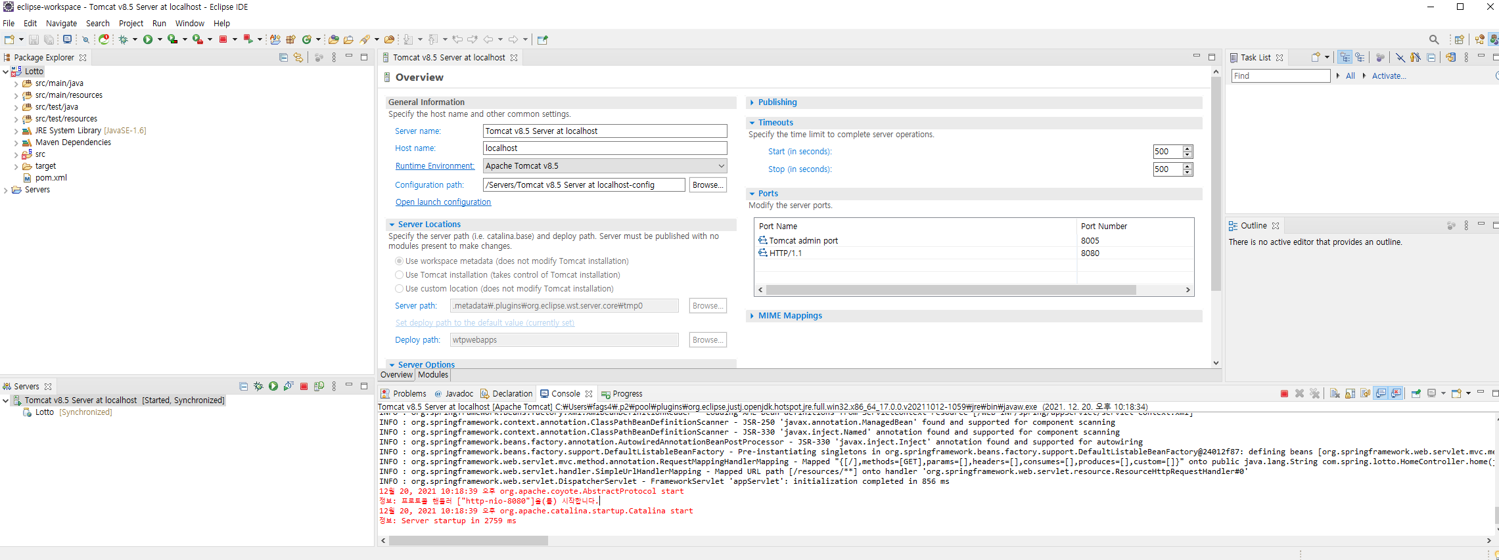Toggle Word Wrap icon in Console toolbar
The image size is (1499, 560).
point(1365,393)
